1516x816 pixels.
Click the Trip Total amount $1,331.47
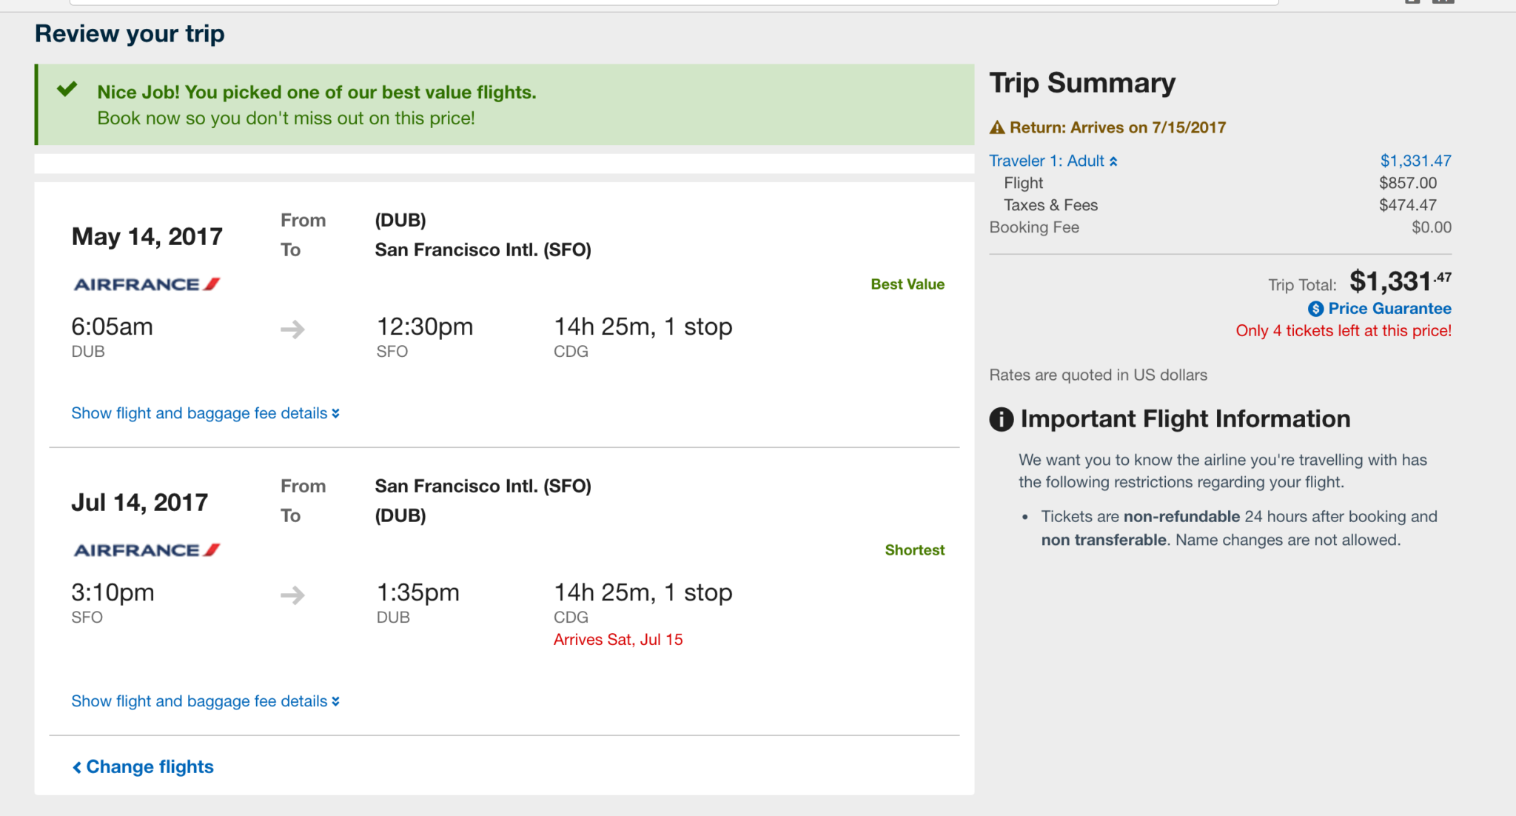point(1399,281)
